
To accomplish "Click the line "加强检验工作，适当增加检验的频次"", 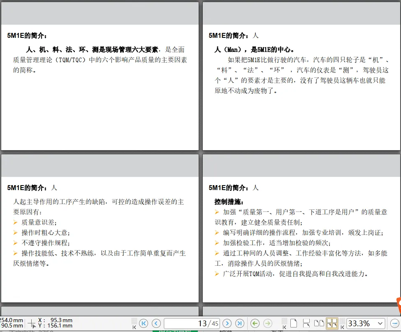I will point(277,243).
